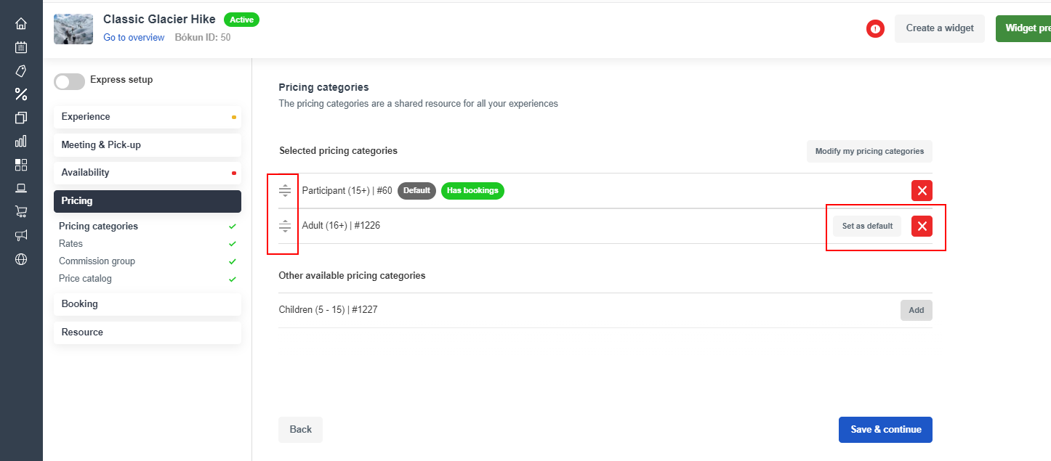Viewport: 1051px width, 461px height.
Task: Toggle the Express setup switch
Action: [x=69, y=81]
